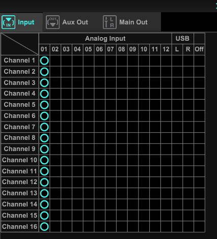Click Channel 1 Analog Input 01 circle
The width and height of the screenshot is (217, 239).
(x=44, y=61)
